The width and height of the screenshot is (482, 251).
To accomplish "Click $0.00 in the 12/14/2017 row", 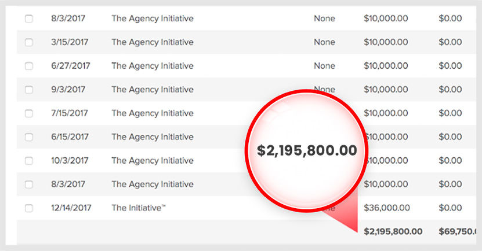I will [x=450, y=208].
